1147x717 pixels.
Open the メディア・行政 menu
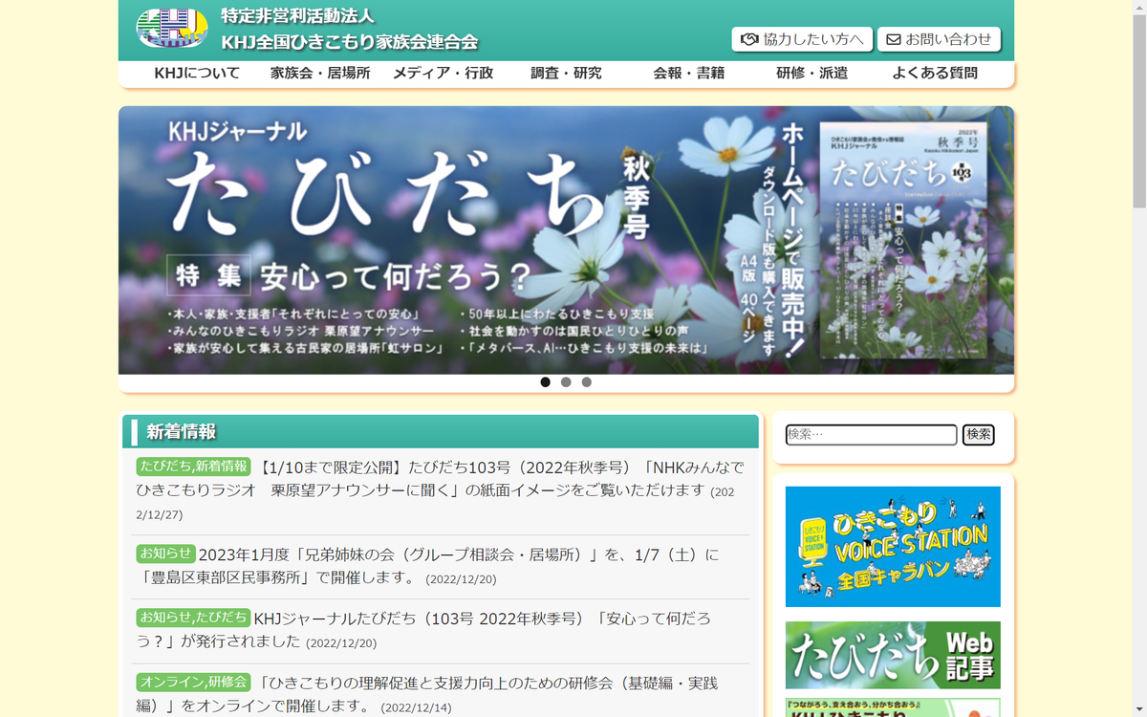point(443,73)
